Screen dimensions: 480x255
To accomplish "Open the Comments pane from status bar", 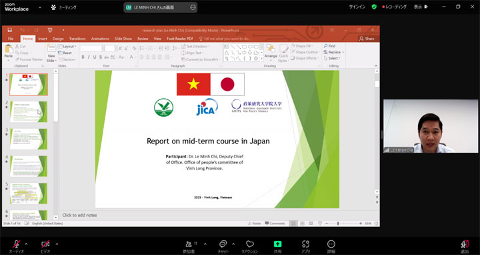I will tap(275, 224).
